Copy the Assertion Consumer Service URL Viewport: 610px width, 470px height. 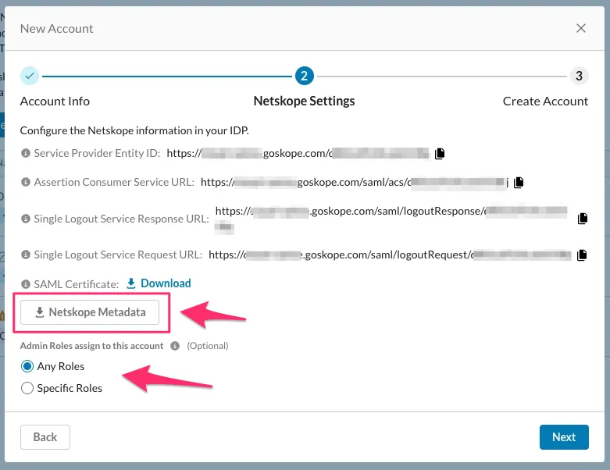tap(519, 183)
